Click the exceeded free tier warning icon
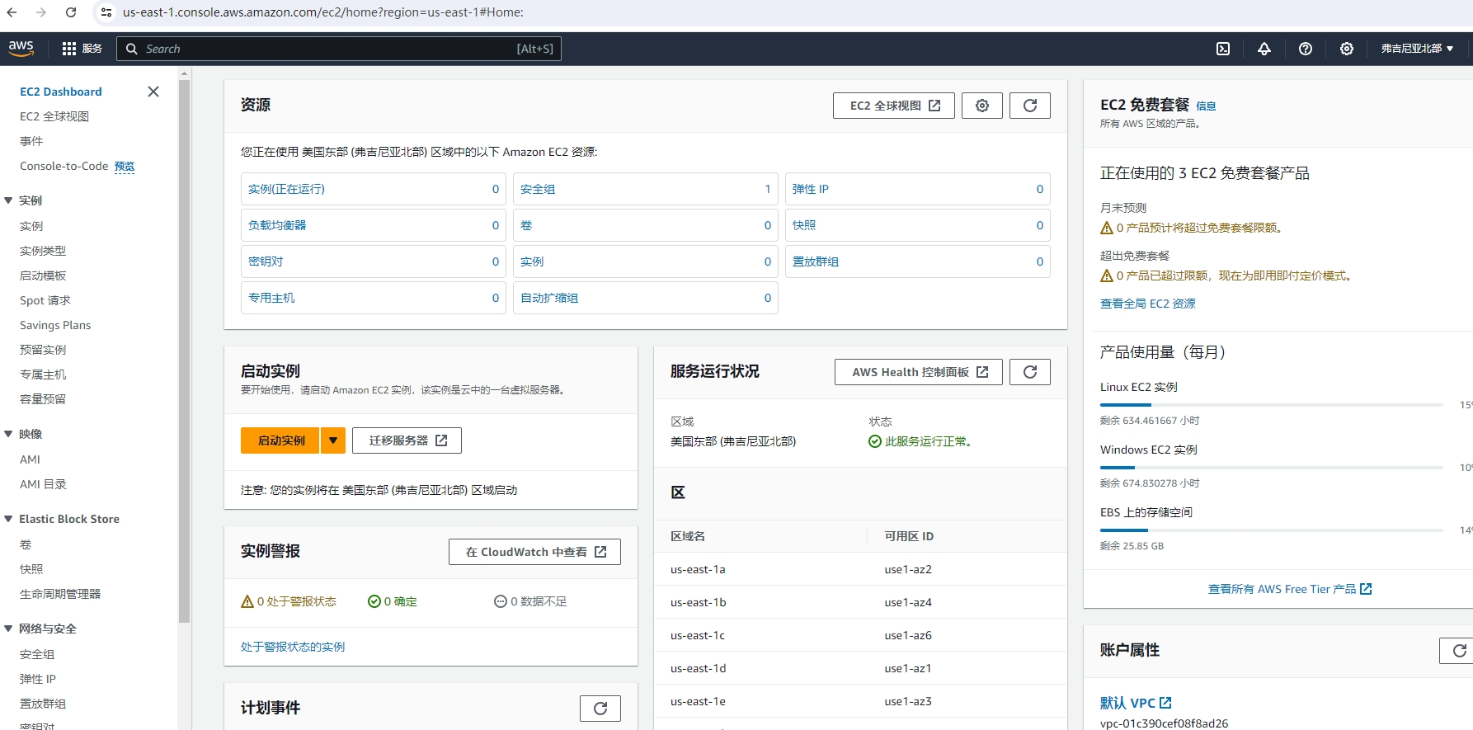Viewport: 1473px width, 730px height. [1107, 276]
